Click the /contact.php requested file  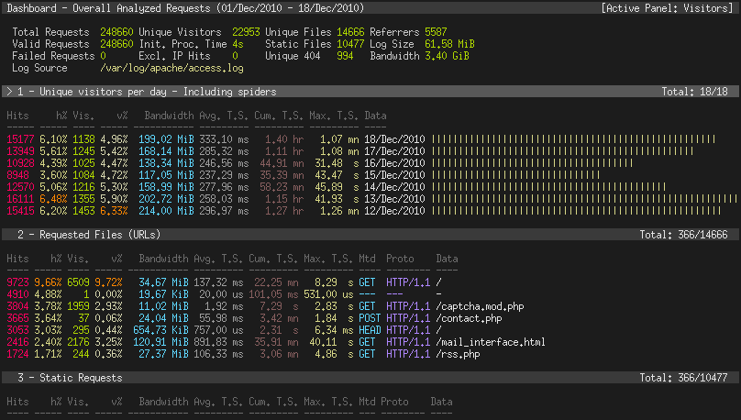[470, 318]
